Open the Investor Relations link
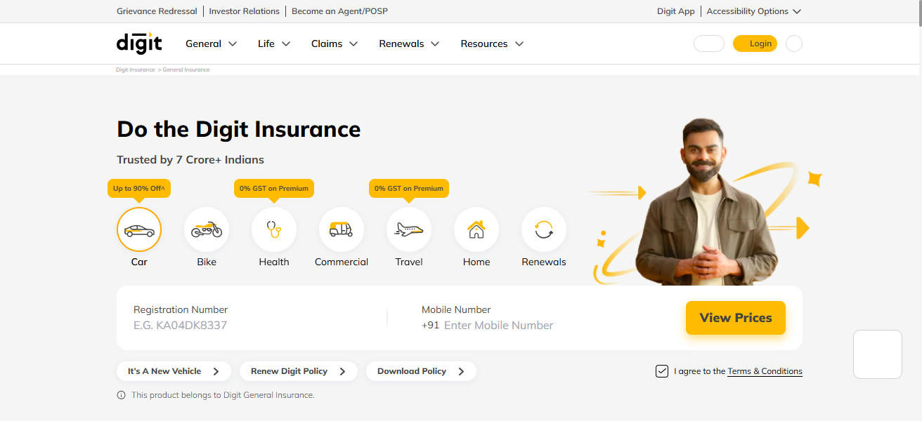The width and height of the screenshot is (922, 421). (244, 11)
